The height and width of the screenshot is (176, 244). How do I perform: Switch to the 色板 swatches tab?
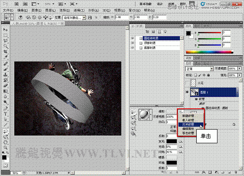197,27
